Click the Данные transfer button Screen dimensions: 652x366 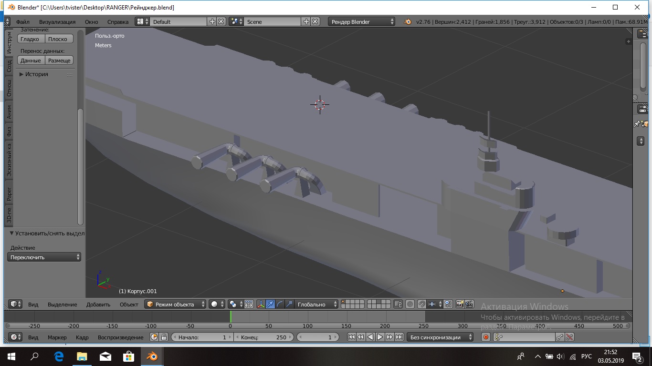[31, 61]
